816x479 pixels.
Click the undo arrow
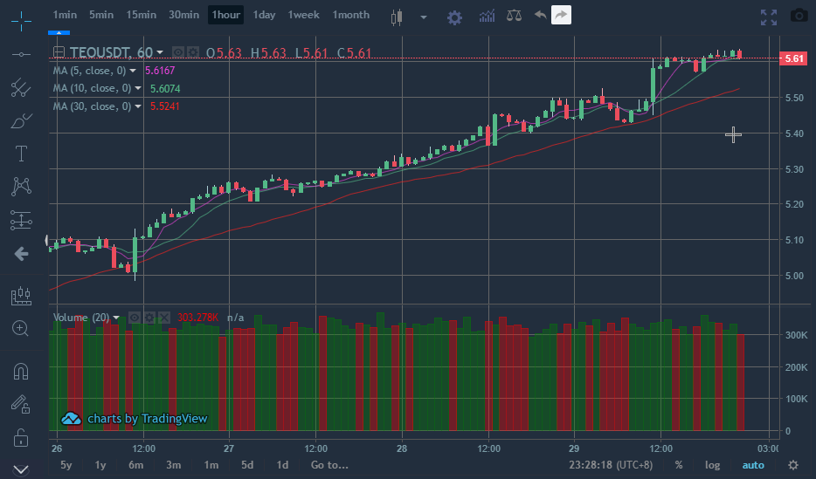click(540, 15)
